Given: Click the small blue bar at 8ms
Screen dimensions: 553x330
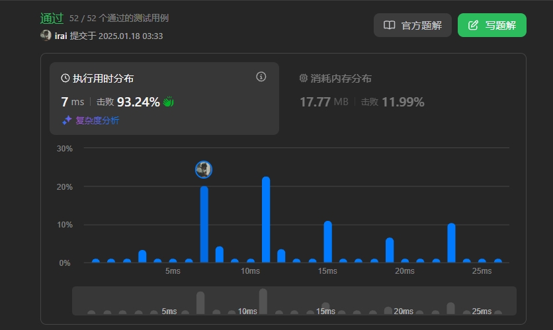Looking at the screenshot, I should [220, 255].
